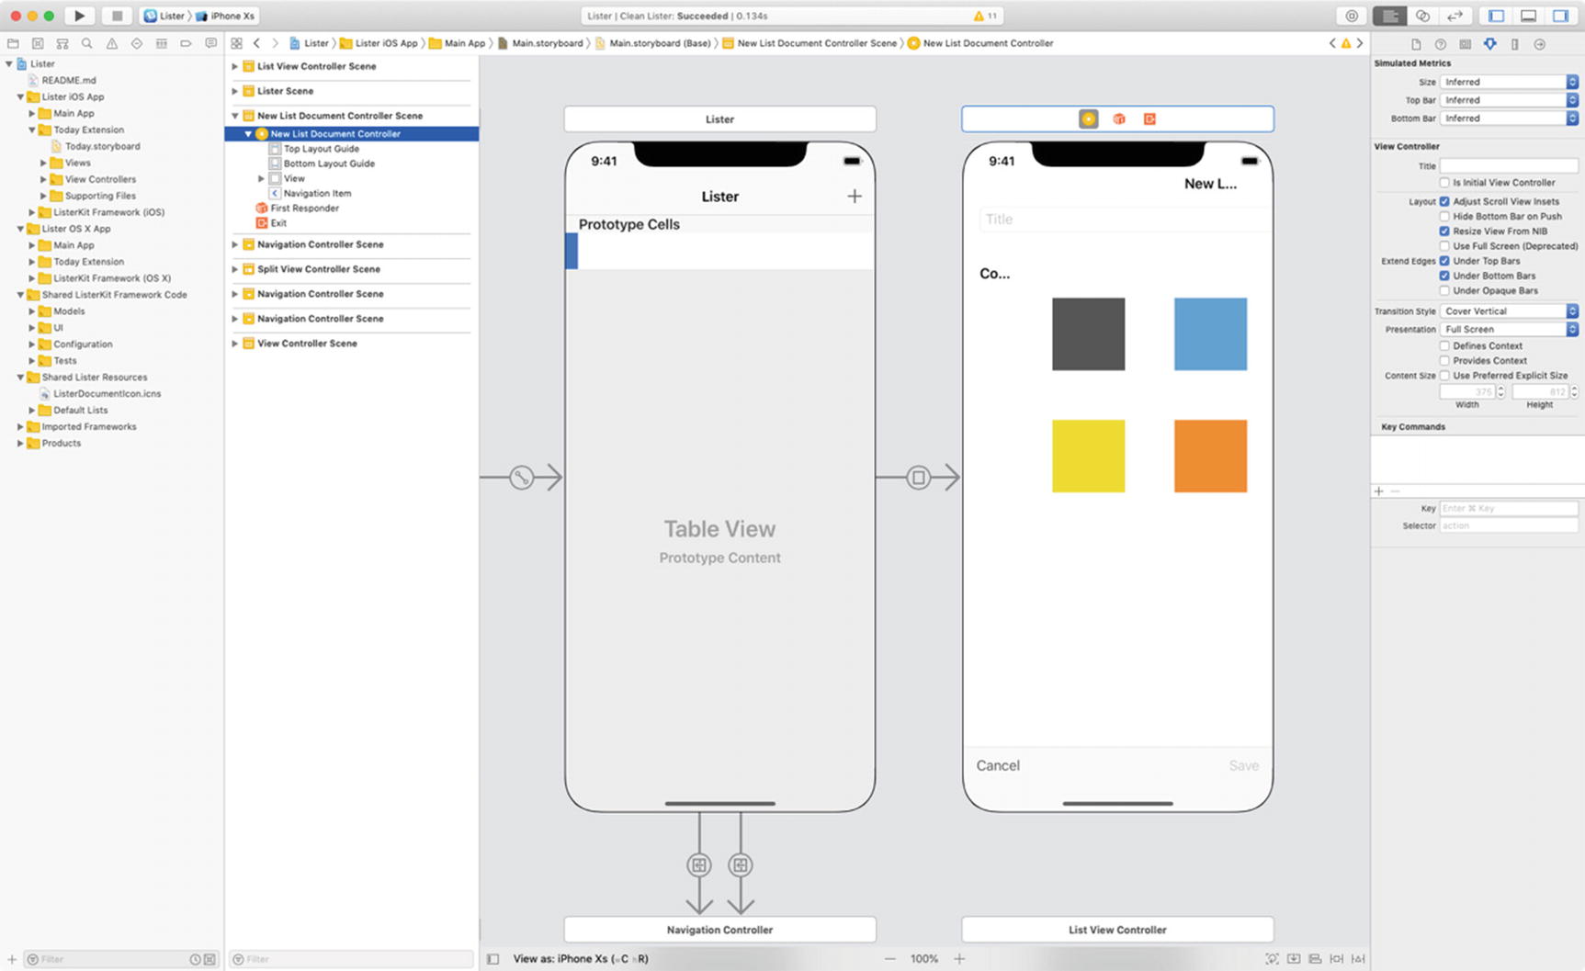This screenshot has width=1585, height=971.
Task: Tap the plus button in Lister navigation bar
Action: pos(854,196)
